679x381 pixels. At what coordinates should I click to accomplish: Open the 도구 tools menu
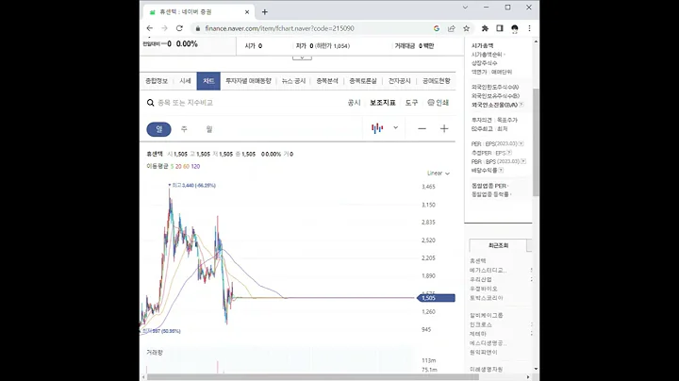411,103
